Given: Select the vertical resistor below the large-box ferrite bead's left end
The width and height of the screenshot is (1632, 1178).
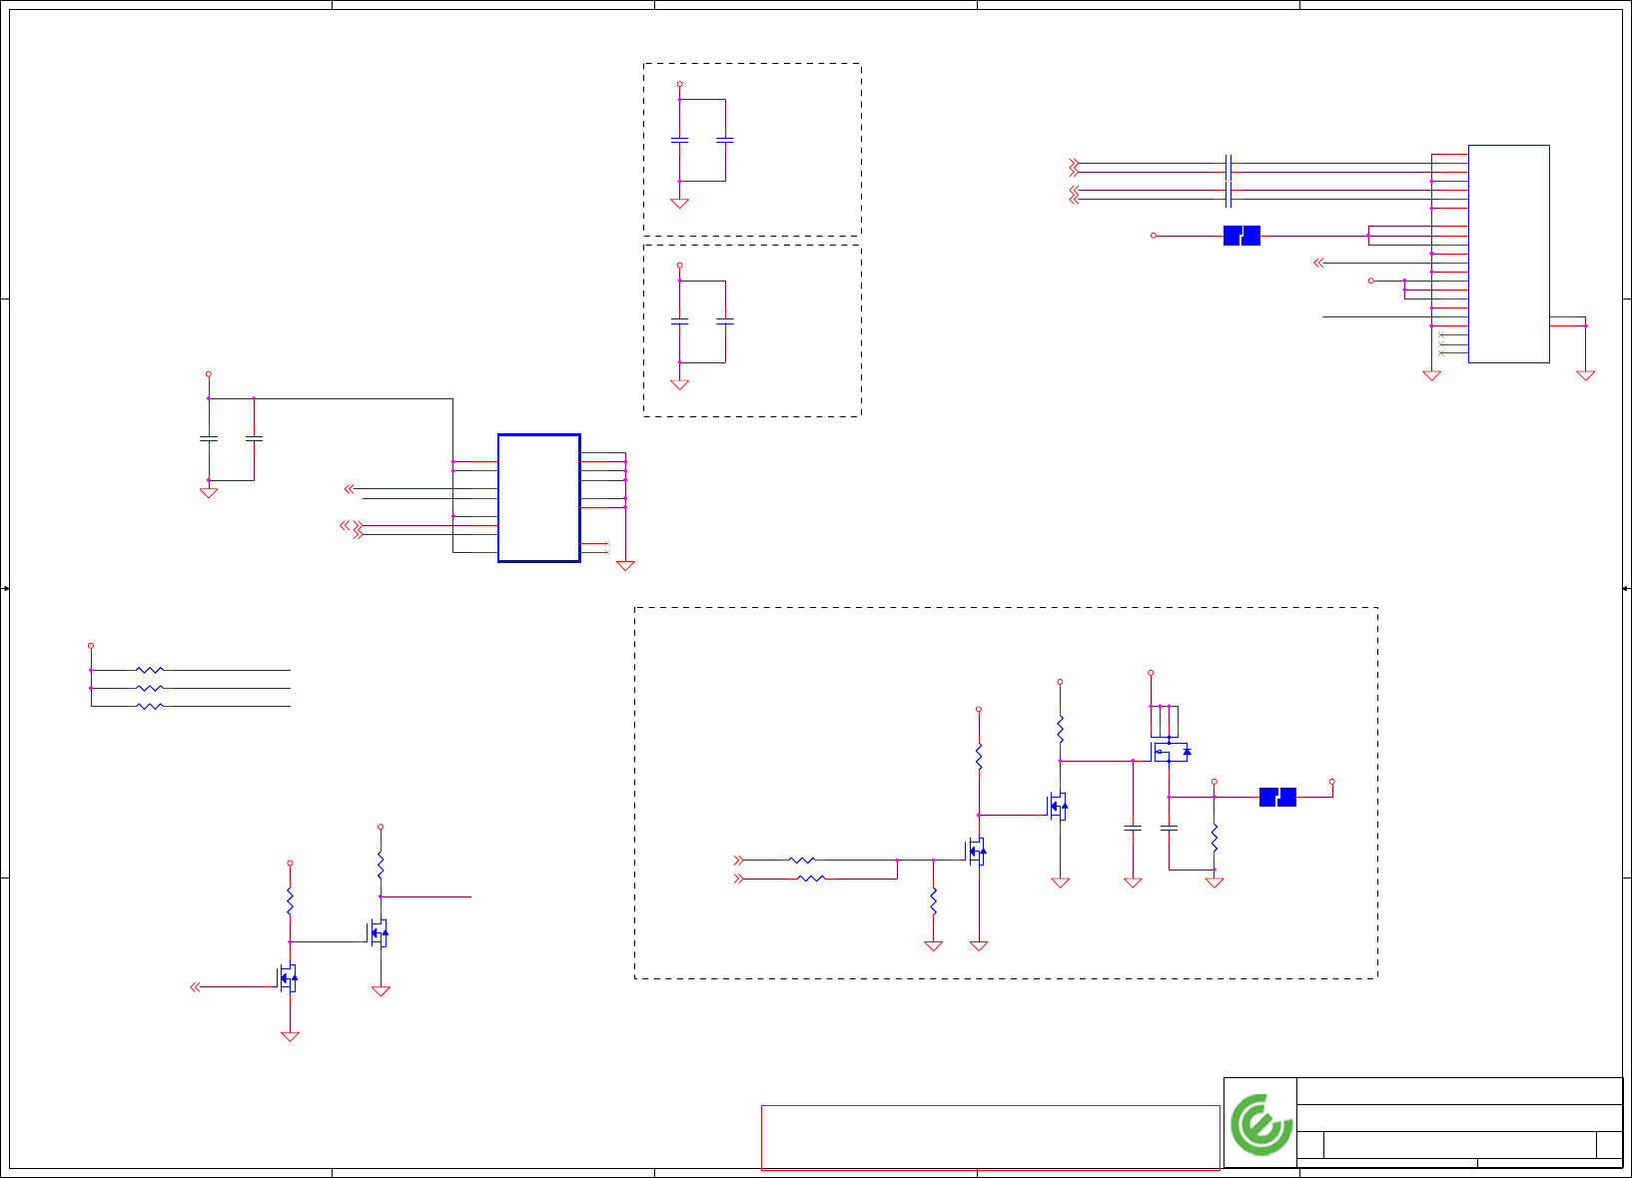Looking at the screenshot, I should (1215, 838).
